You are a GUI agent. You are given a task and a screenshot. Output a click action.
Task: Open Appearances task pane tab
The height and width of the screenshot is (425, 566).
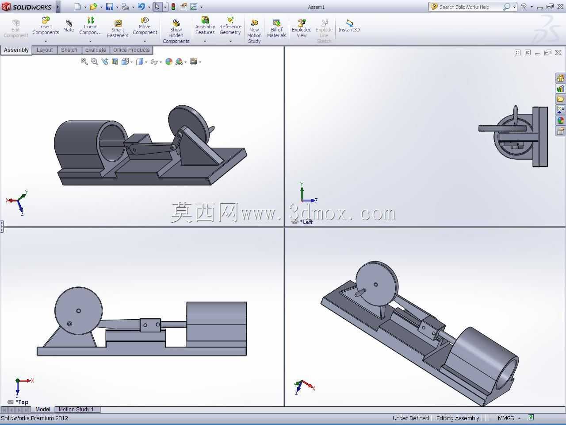tap(560, 120)
